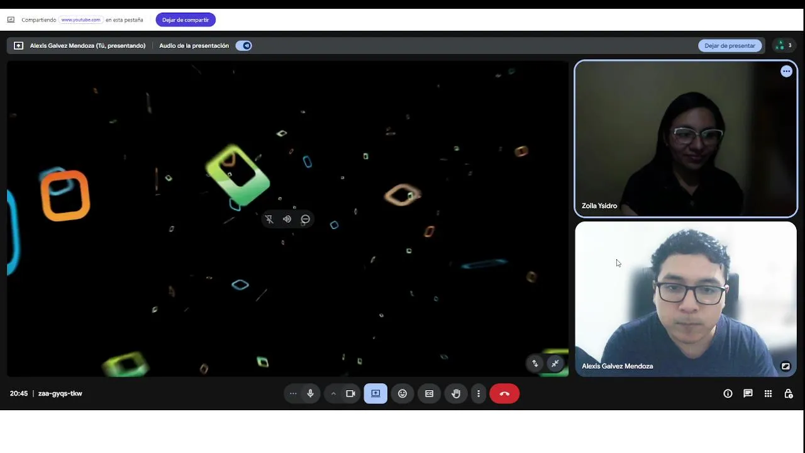
Task: Click the Dejar de compartir button
Action: pyautogui.click(x=186, y=20)
